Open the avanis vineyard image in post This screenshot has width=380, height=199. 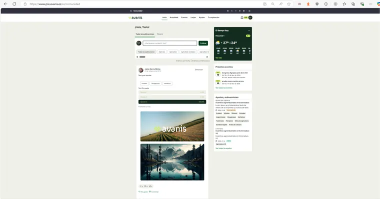[172, 126]
